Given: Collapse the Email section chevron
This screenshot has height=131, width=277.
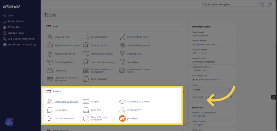Looking at the screenshot, I should pos(183,27).
